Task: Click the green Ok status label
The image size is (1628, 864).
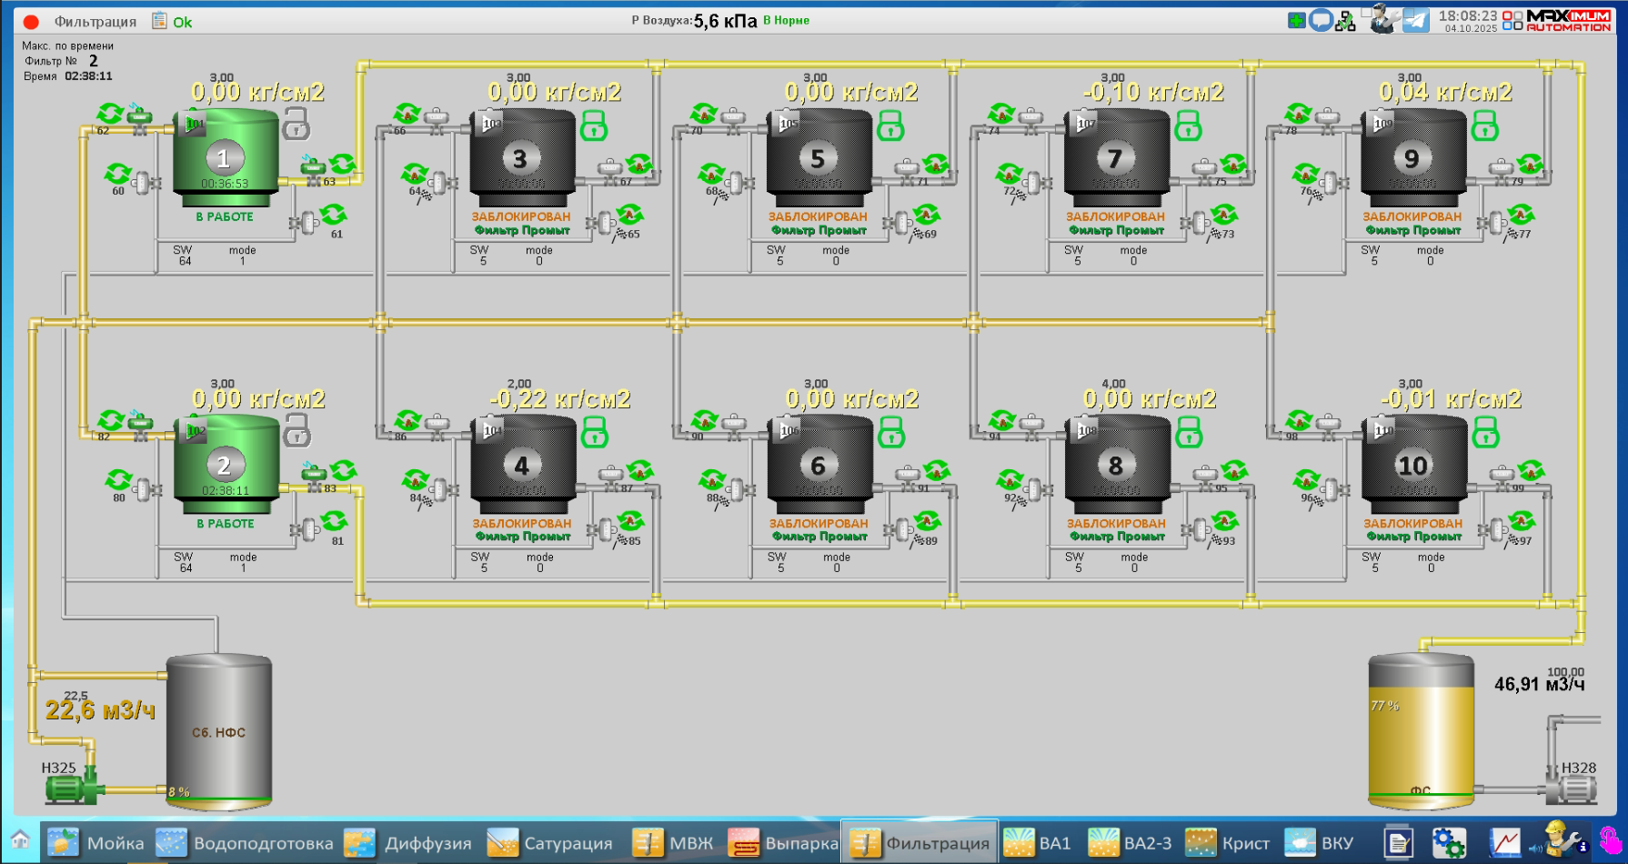Action: (183, 22)
